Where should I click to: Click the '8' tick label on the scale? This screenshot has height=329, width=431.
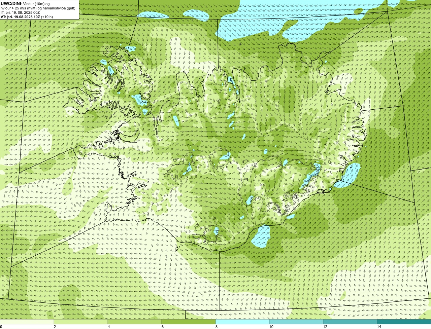[216, 327]
